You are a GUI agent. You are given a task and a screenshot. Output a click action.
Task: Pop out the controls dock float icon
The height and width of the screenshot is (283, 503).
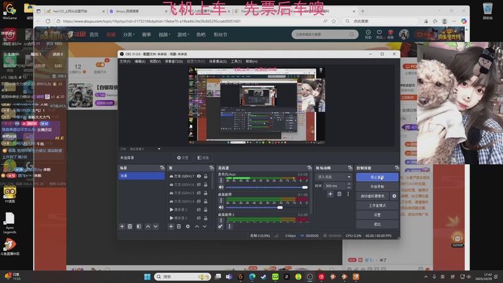click(x=397, y=168)
